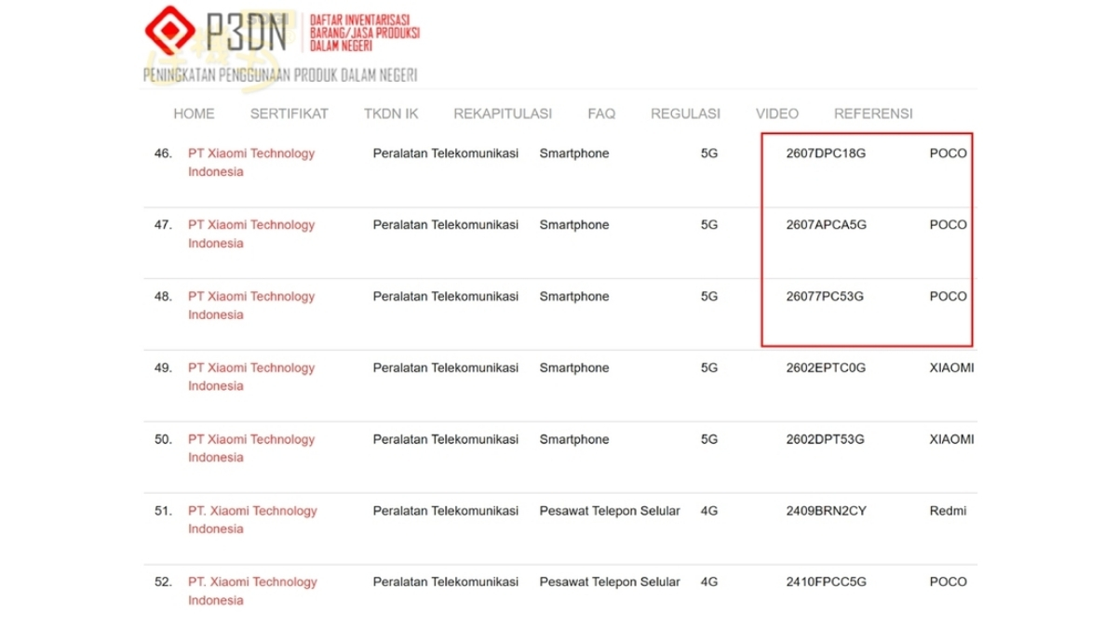Open the VIDEO menu item
1117x628 pixels.
pos(777,114)
